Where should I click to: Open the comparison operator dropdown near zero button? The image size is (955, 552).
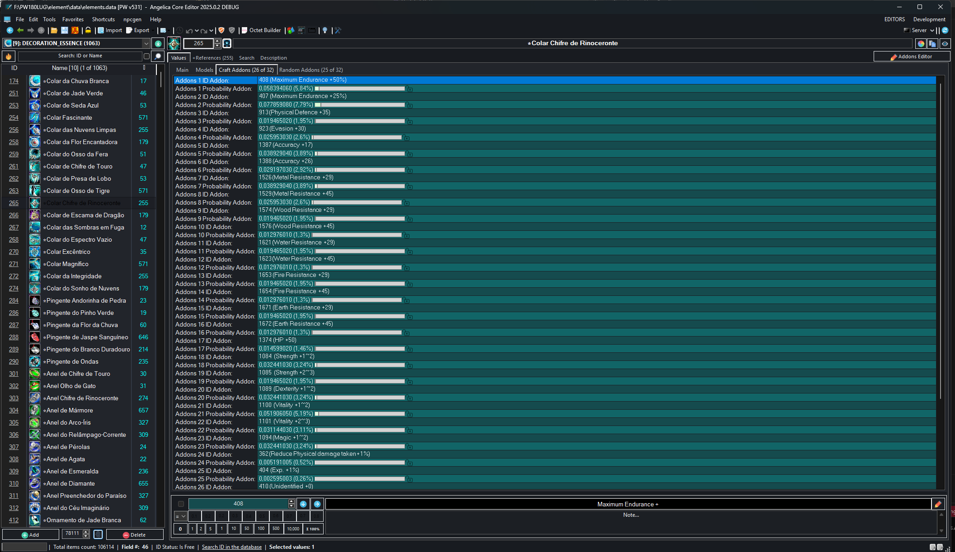click(181, 515)
